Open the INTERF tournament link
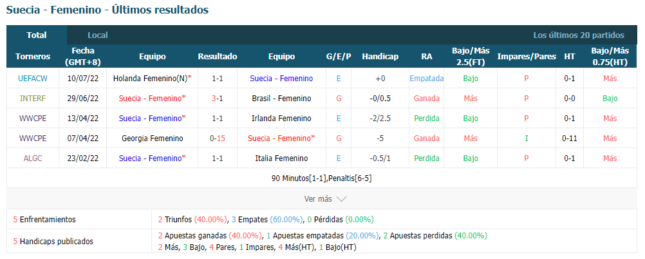 tap(32, 99)
